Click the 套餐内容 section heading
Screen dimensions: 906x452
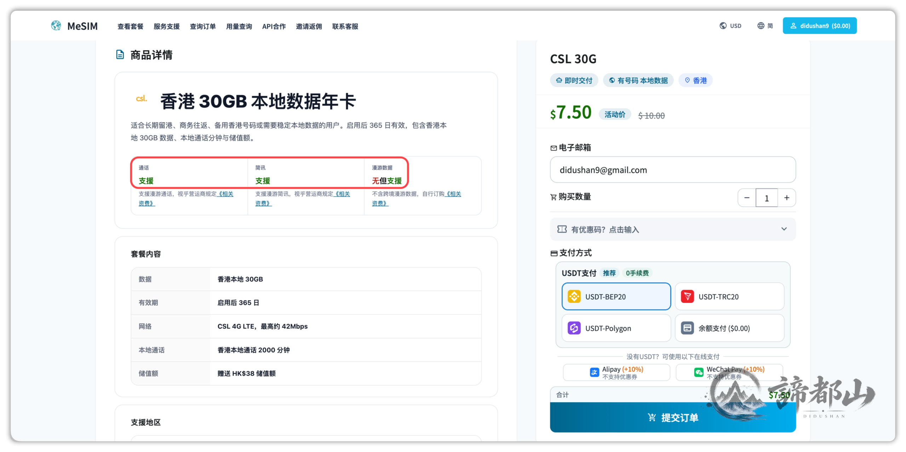(146, 254)
